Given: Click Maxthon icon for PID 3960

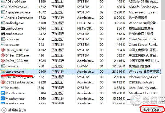Looking at the screenshot, I should [3, 98].
